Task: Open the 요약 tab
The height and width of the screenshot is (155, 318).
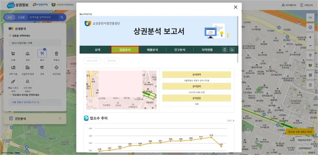Action: [x=98, y=50]
